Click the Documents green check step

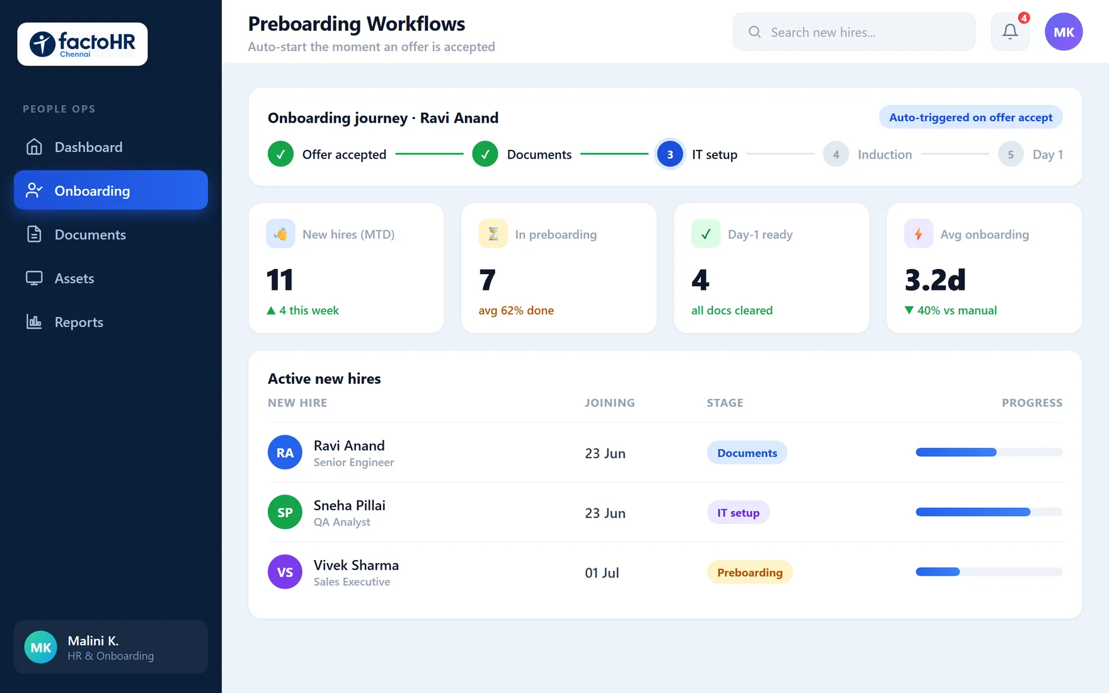click(x=485, y=154)
